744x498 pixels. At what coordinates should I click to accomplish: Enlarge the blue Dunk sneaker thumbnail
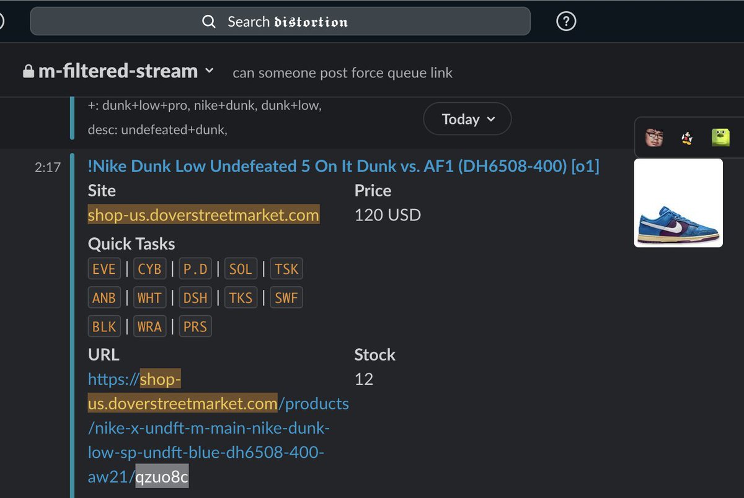click(x=678, y=203)
